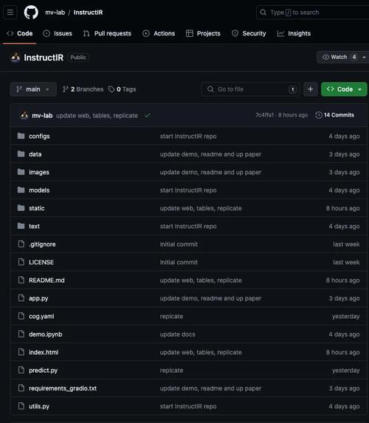Open 'start InstructIR repo' commit on configs row

(188, 137)
